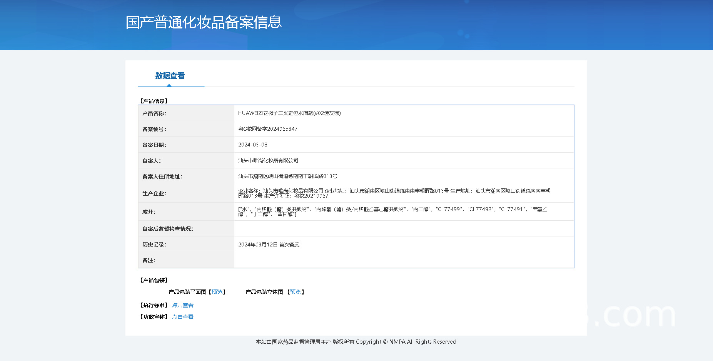
Task: Switch to the 数据查看 tab
Action: 170,76
